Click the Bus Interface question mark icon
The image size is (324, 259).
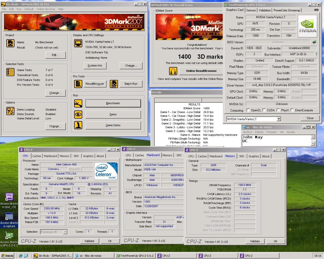(316, 54)
